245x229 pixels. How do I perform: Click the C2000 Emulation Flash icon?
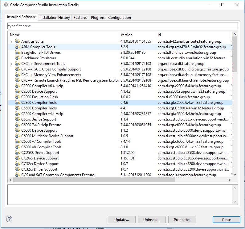click(17, 97)
